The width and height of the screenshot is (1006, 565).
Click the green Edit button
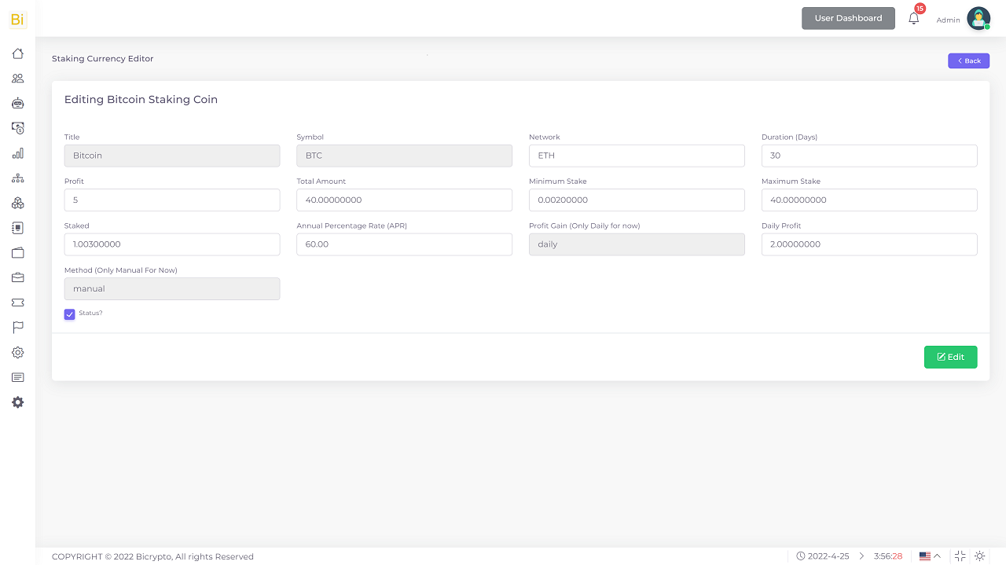pyautogui.click(x=950, y=357)
